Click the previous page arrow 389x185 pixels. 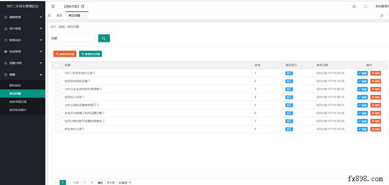pyautogui.click(x=56, y=183)
